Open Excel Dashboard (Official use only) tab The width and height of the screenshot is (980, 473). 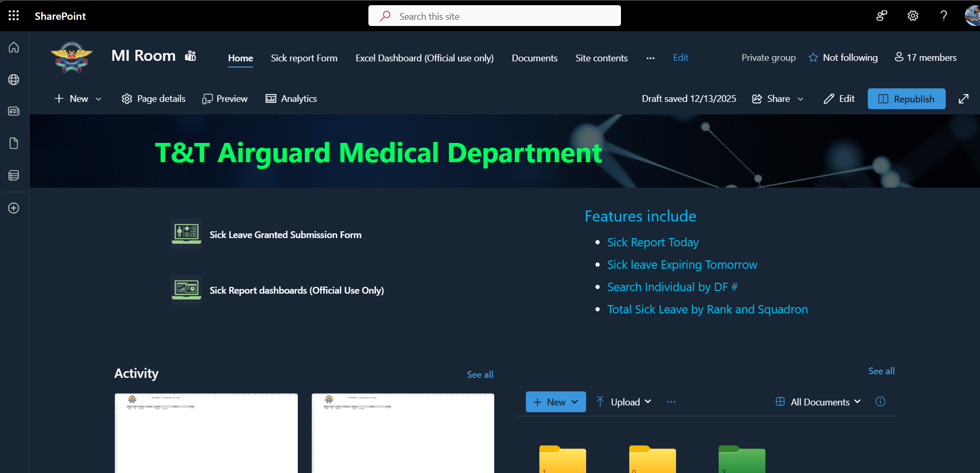[x=425, y=58]
